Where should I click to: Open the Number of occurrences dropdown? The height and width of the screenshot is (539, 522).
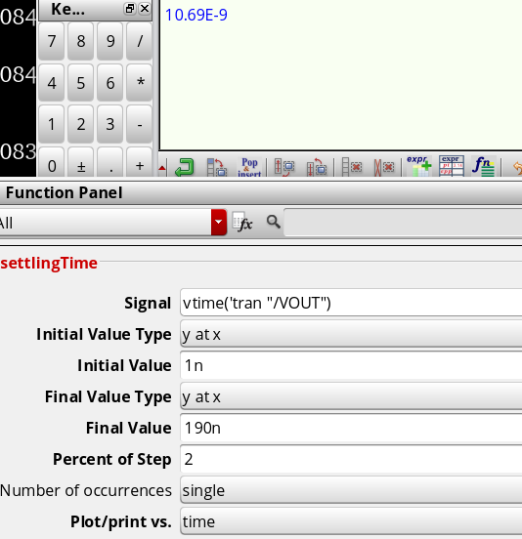pyautogui.click(x=351, y=490)
